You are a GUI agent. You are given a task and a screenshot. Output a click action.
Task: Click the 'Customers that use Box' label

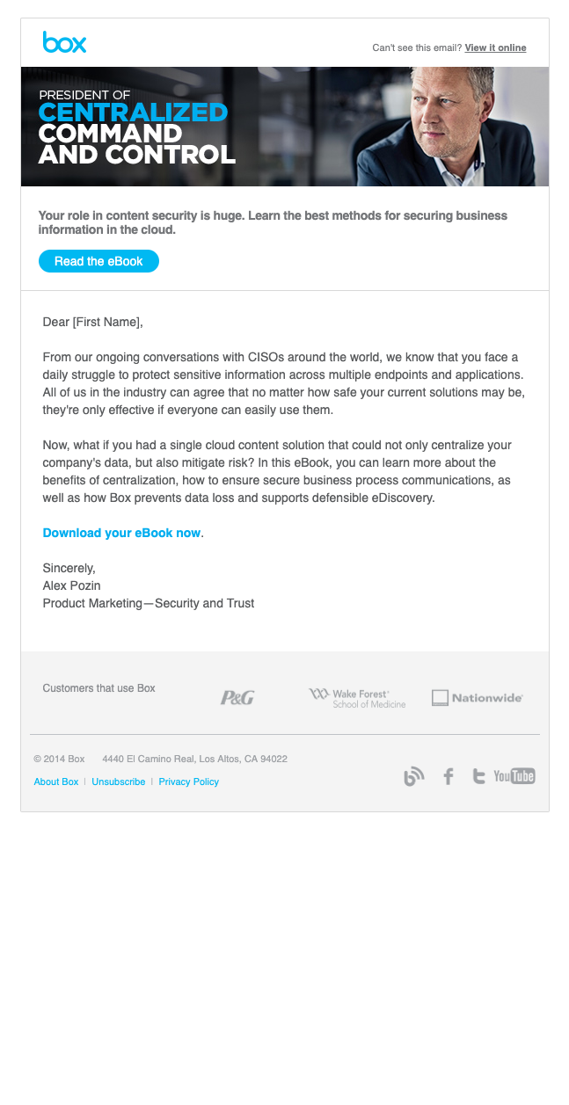tap(98, 688)
